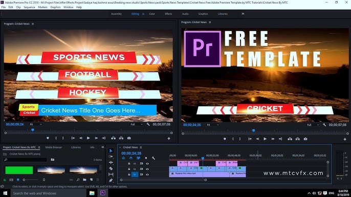Click Mark In in left program monitor
Viewport: 351px width, 197px height.
tap(56, 138)
